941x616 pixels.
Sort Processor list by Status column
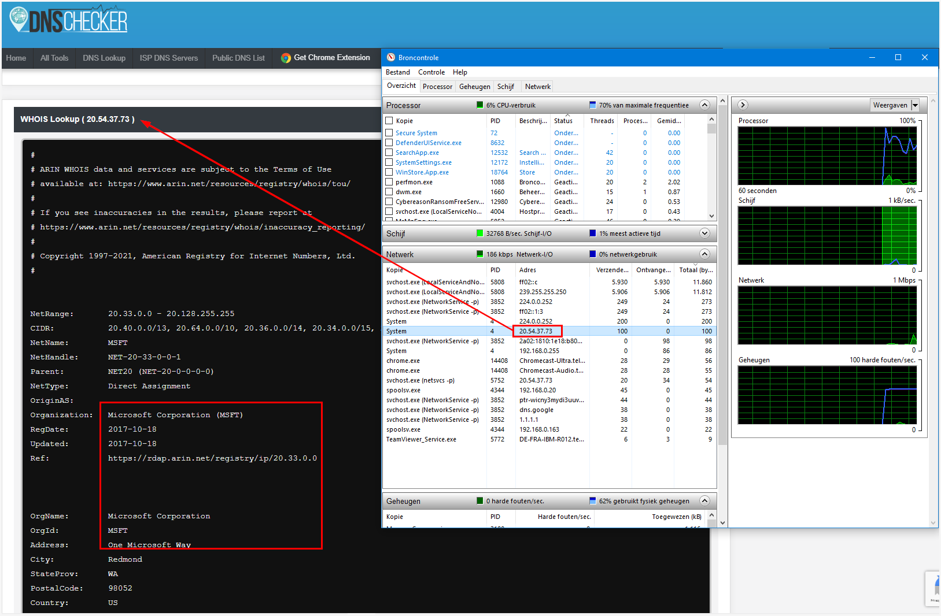pyautogui.click(x=567, y=121)
